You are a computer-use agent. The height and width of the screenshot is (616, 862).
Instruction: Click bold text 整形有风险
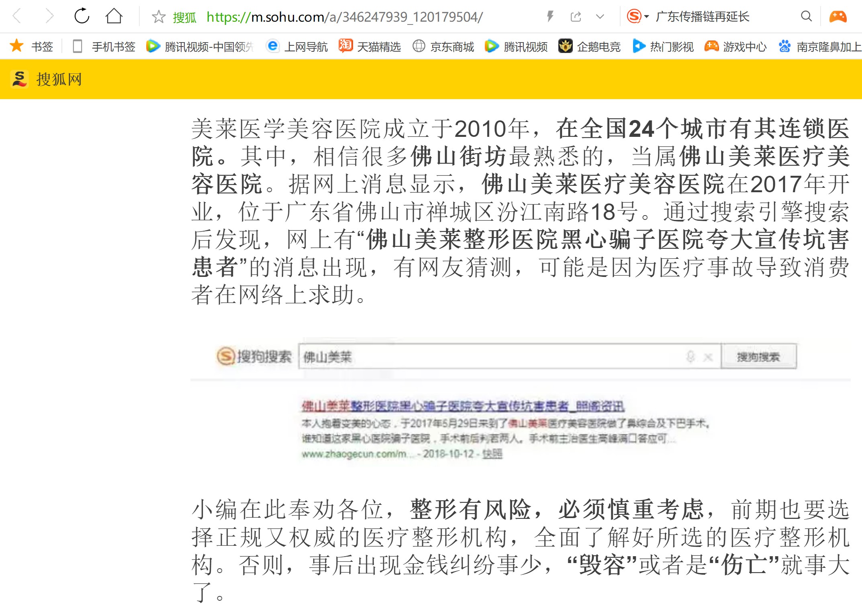tap(471, 510)
